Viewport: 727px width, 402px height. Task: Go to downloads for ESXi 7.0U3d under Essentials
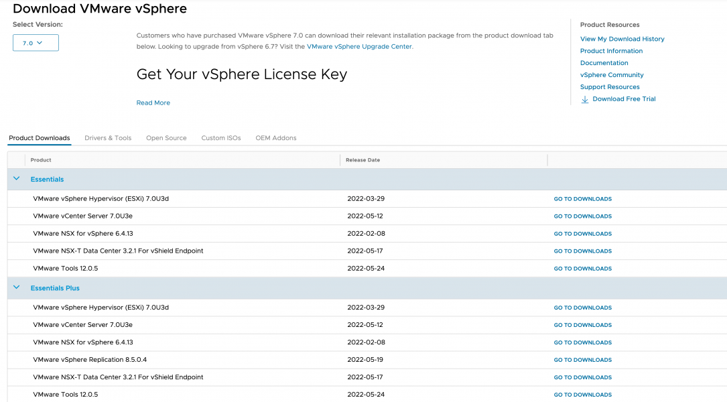(583, 199)
